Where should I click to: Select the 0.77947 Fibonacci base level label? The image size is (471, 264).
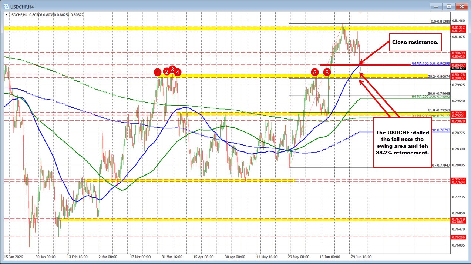[x=441, y=165]
